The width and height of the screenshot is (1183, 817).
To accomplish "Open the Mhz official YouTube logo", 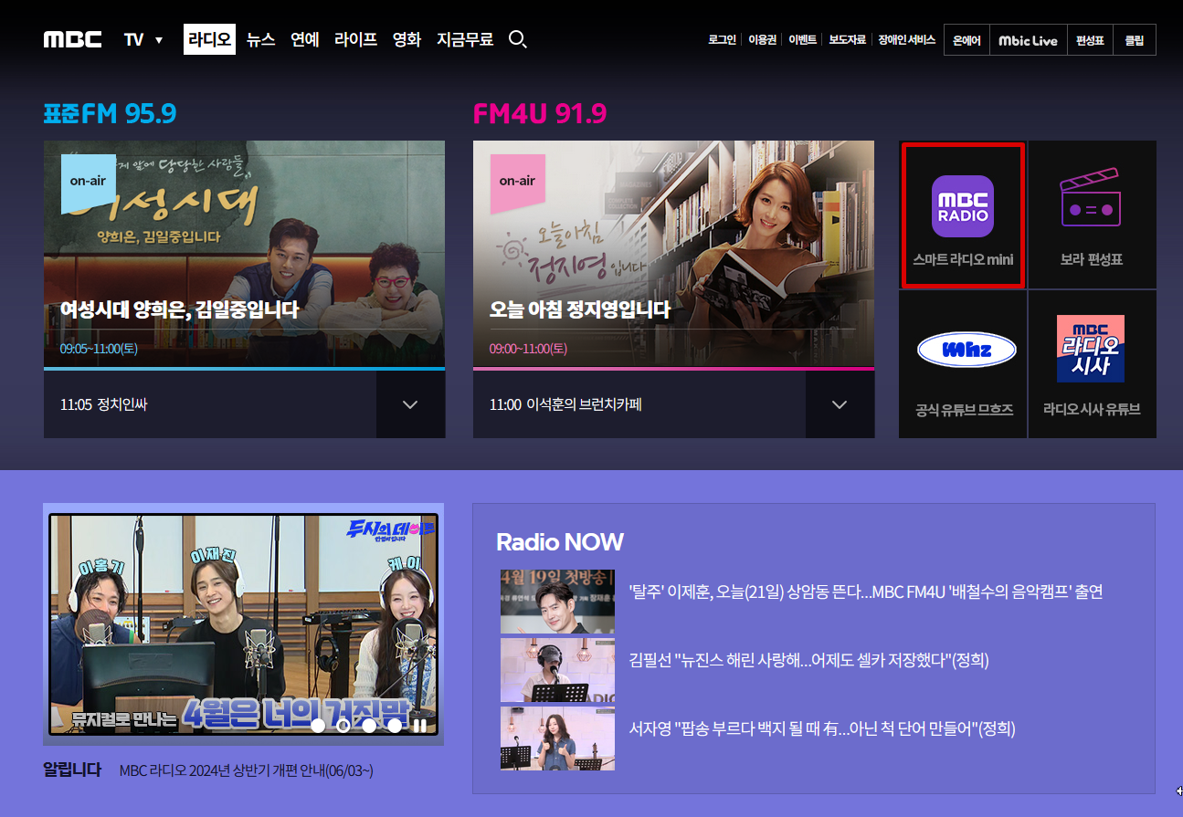I will pyautogui.click(x=965, y=350).
